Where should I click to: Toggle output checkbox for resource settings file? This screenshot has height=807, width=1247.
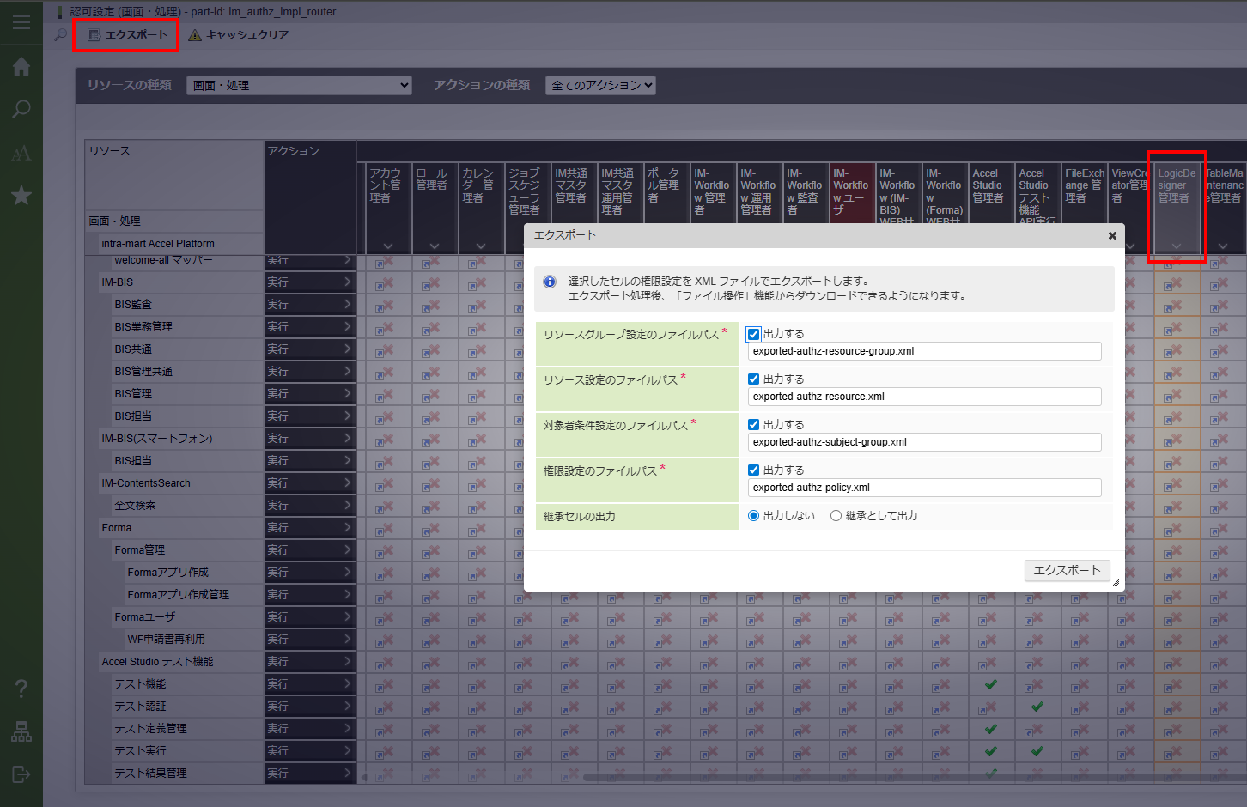coord(753,379)
